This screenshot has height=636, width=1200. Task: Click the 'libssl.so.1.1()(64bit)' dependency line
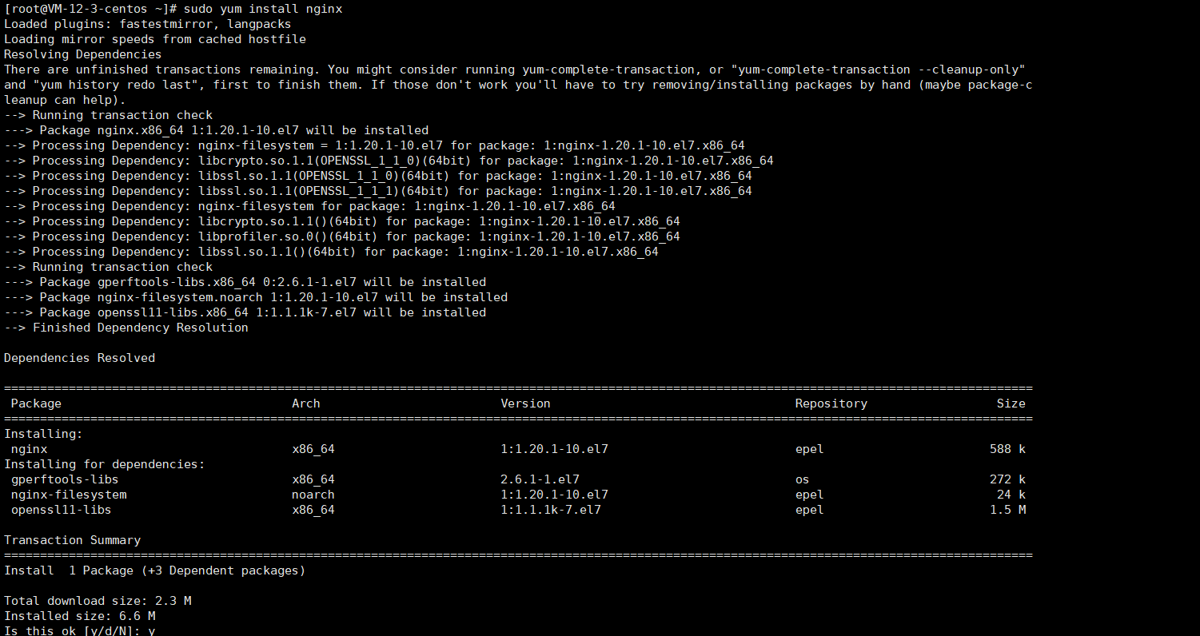point(331,252)
